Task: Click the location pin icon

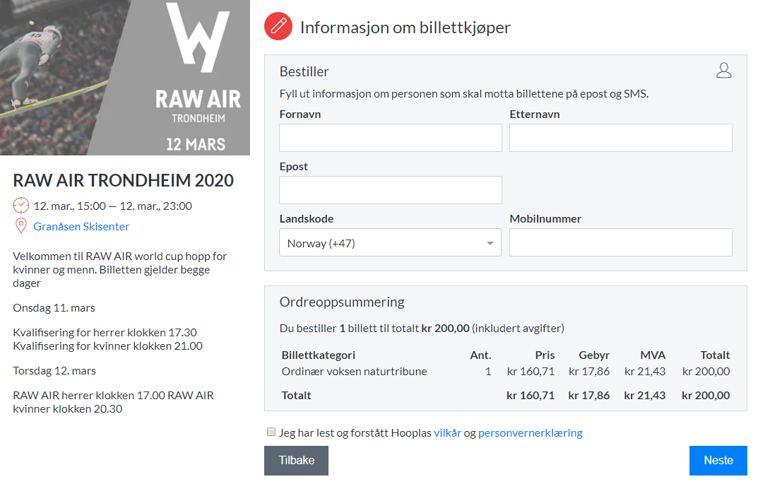Action: [x=21, y=226]
